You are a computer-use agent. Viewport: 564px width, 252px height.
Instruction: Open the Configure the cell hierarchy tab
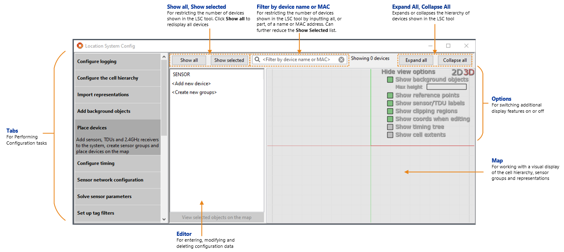point(117,78)
